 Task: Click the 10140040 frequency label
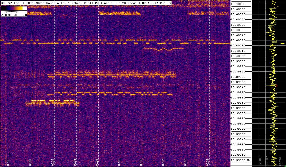pos(238,35)
